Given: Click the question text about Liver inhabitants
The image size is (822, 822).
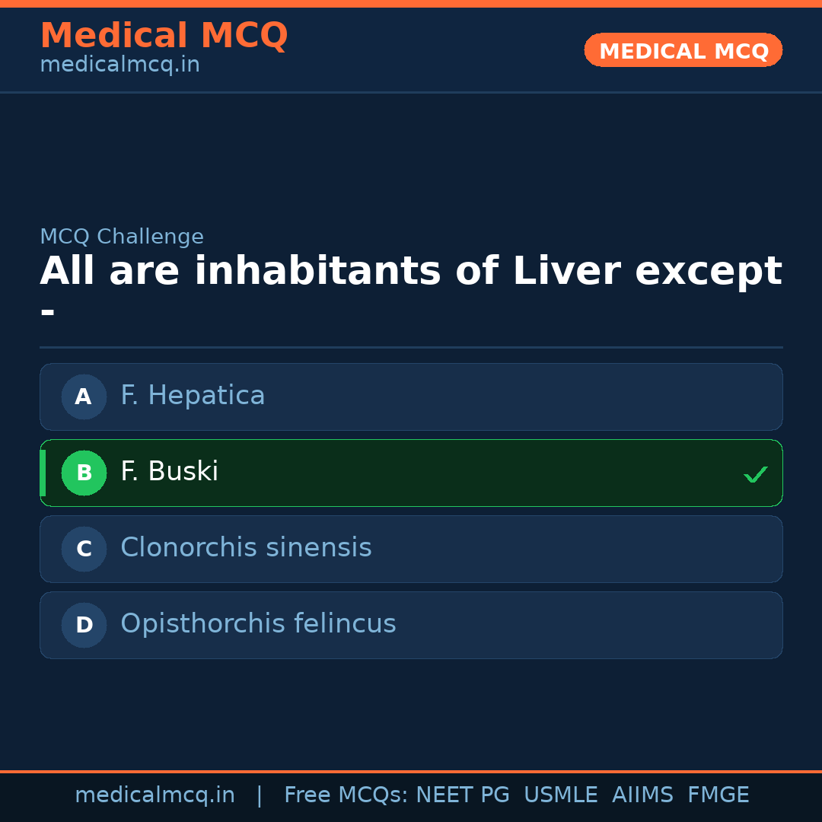Looking at the screenshot, I should coord(410,272).
